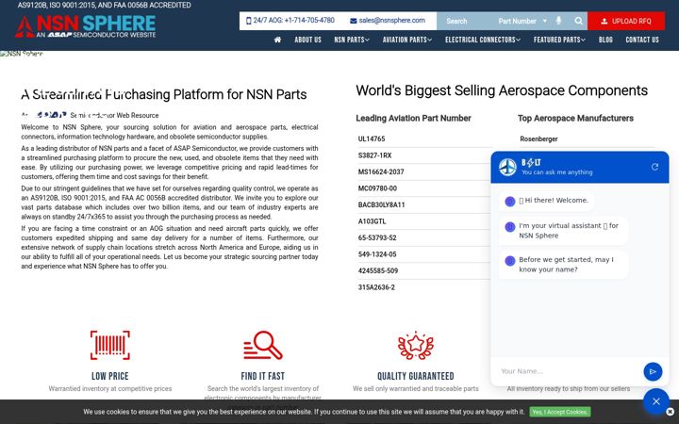Open part number 549-1324-05
679x424 pixels.
click(377, 254)
